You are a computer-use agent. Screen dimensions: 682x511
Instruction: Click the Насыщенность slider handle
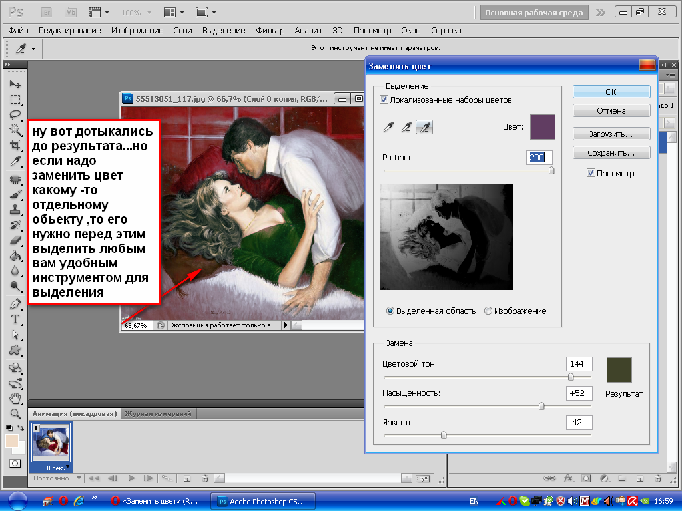pyautogui.click(x=541, y=406)
